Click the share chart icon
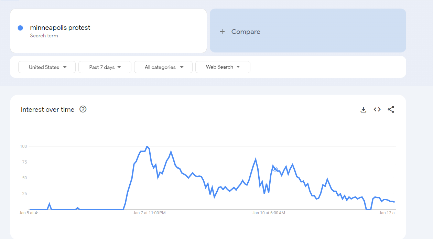The width and height of the screenshot is (433, 239). [391, 110]
